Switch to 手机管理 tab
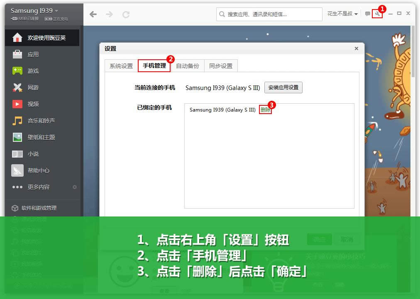The width and height of the screenshot is (420, 299). (154, 66)
